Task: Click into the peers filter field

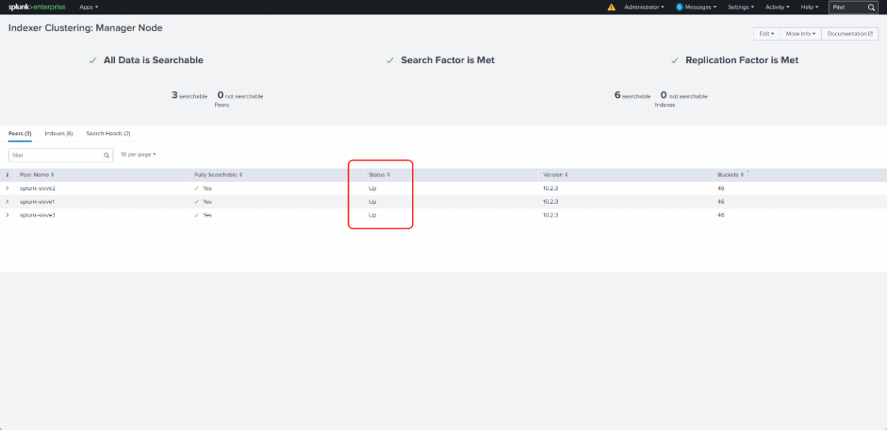Action: [61, 155]
